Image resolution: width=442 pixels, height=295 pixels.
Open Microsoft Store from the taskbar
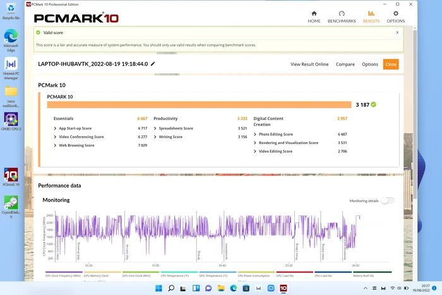tap(246, 288)
